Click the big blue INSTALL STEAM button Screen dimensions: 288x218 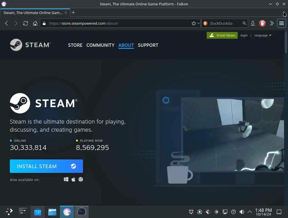tap(46, 166)
